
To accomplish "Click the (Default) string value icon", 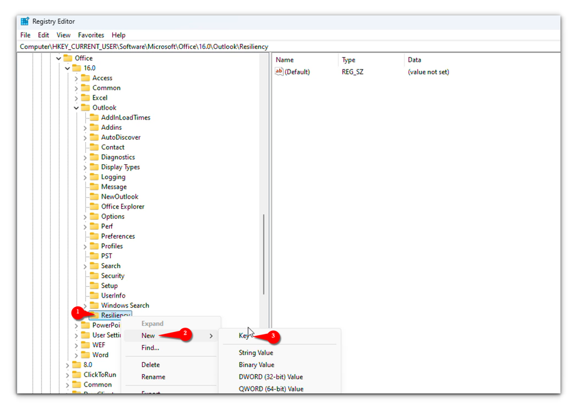I will point(279,71).
